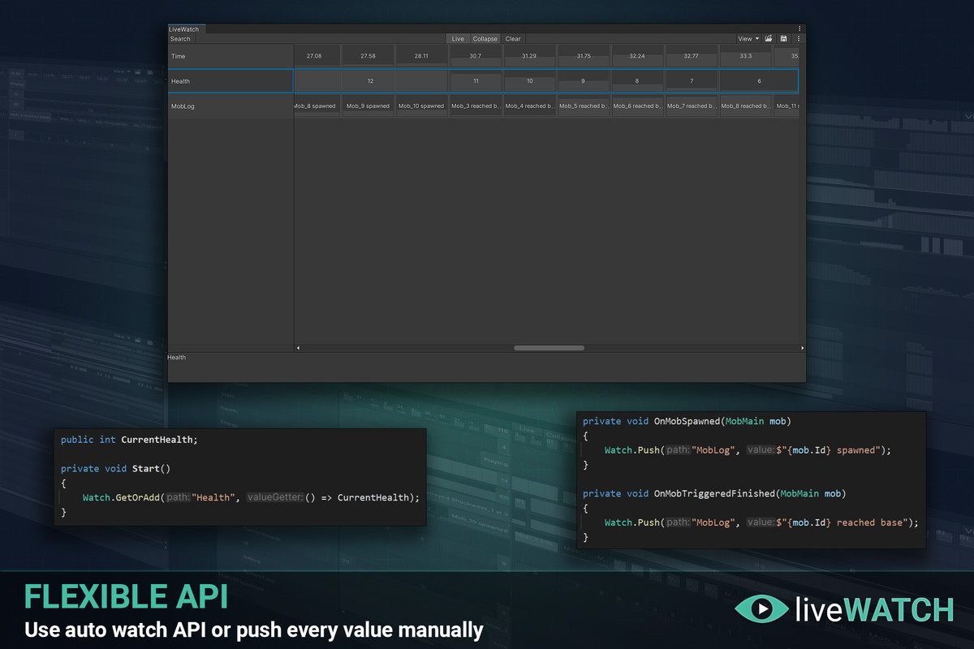Click the Mob_5 reached log cell

(584, 106)
